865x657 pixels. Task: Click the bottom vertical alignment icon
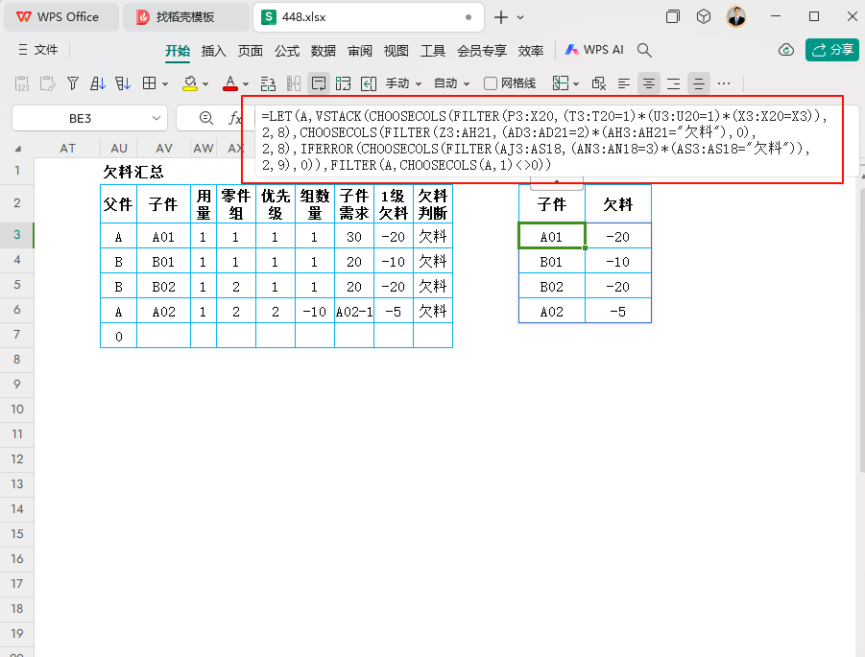674,83
